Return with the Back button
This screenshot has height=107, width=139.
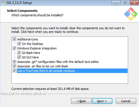pos(81,101)
